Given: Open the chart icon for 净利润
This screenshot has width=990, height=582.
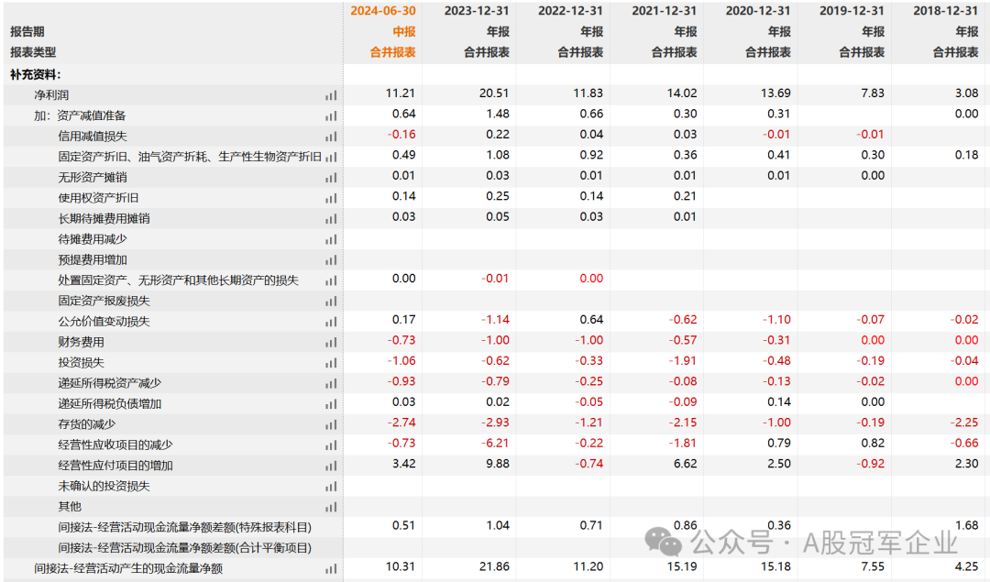Looking at the screenshot, I should coord(331,96).
